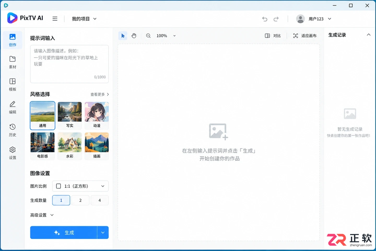
Task: Select the 通用 style thumbnail
Action: coord(43,116)
